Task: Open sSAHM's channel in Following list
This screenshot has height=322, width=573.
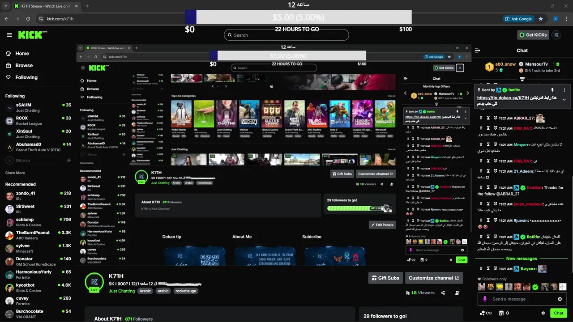Action: pyautogui.click(x=38, y=108)
